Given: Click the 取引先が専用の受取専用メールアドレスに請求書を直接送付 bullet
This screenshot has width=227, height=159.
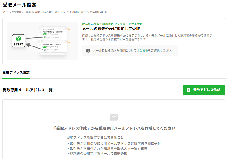Looking at the screenshot, I should click(x=114, y=144).
